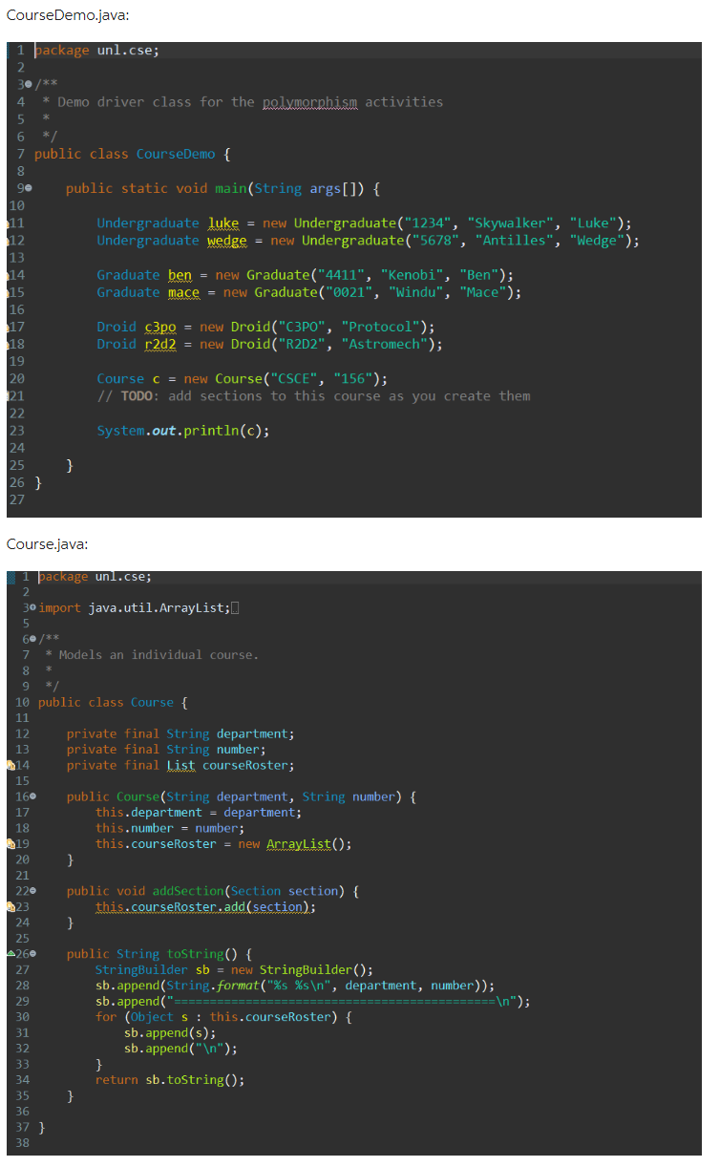Image resolution: width=720 pixels, height=1167 pixels.
Task: Click warning icon beside private final List courseRoster
Action: tap(11, 765)
